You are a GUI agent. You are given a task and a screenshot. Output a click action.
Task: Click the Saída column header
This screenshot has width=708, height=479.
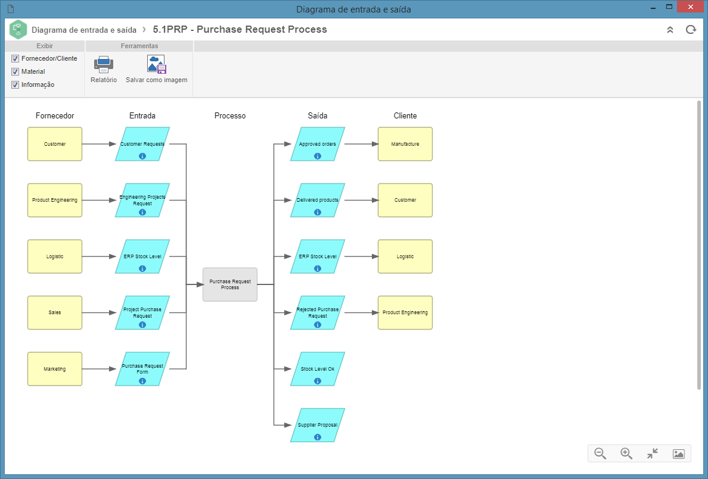tap(318, 116)
